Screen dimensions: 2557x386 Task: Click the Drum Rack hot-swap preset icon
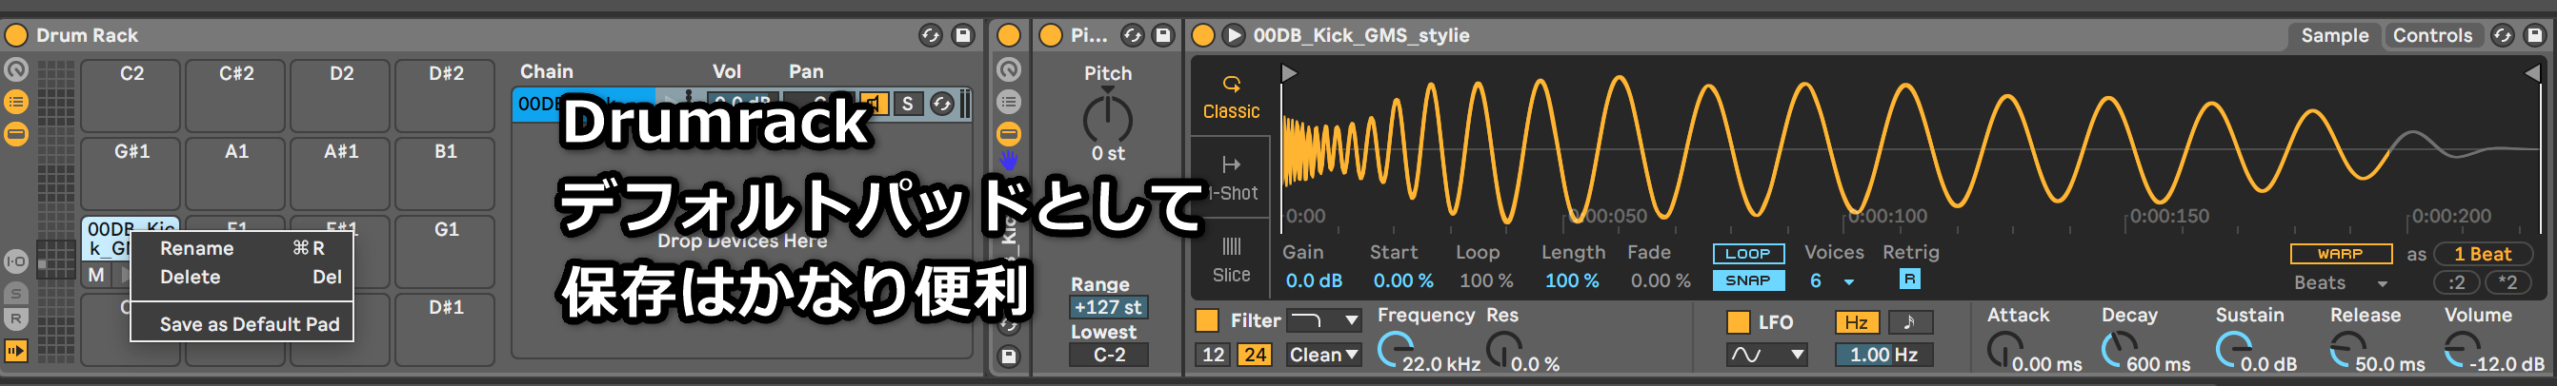coord(930,35)
